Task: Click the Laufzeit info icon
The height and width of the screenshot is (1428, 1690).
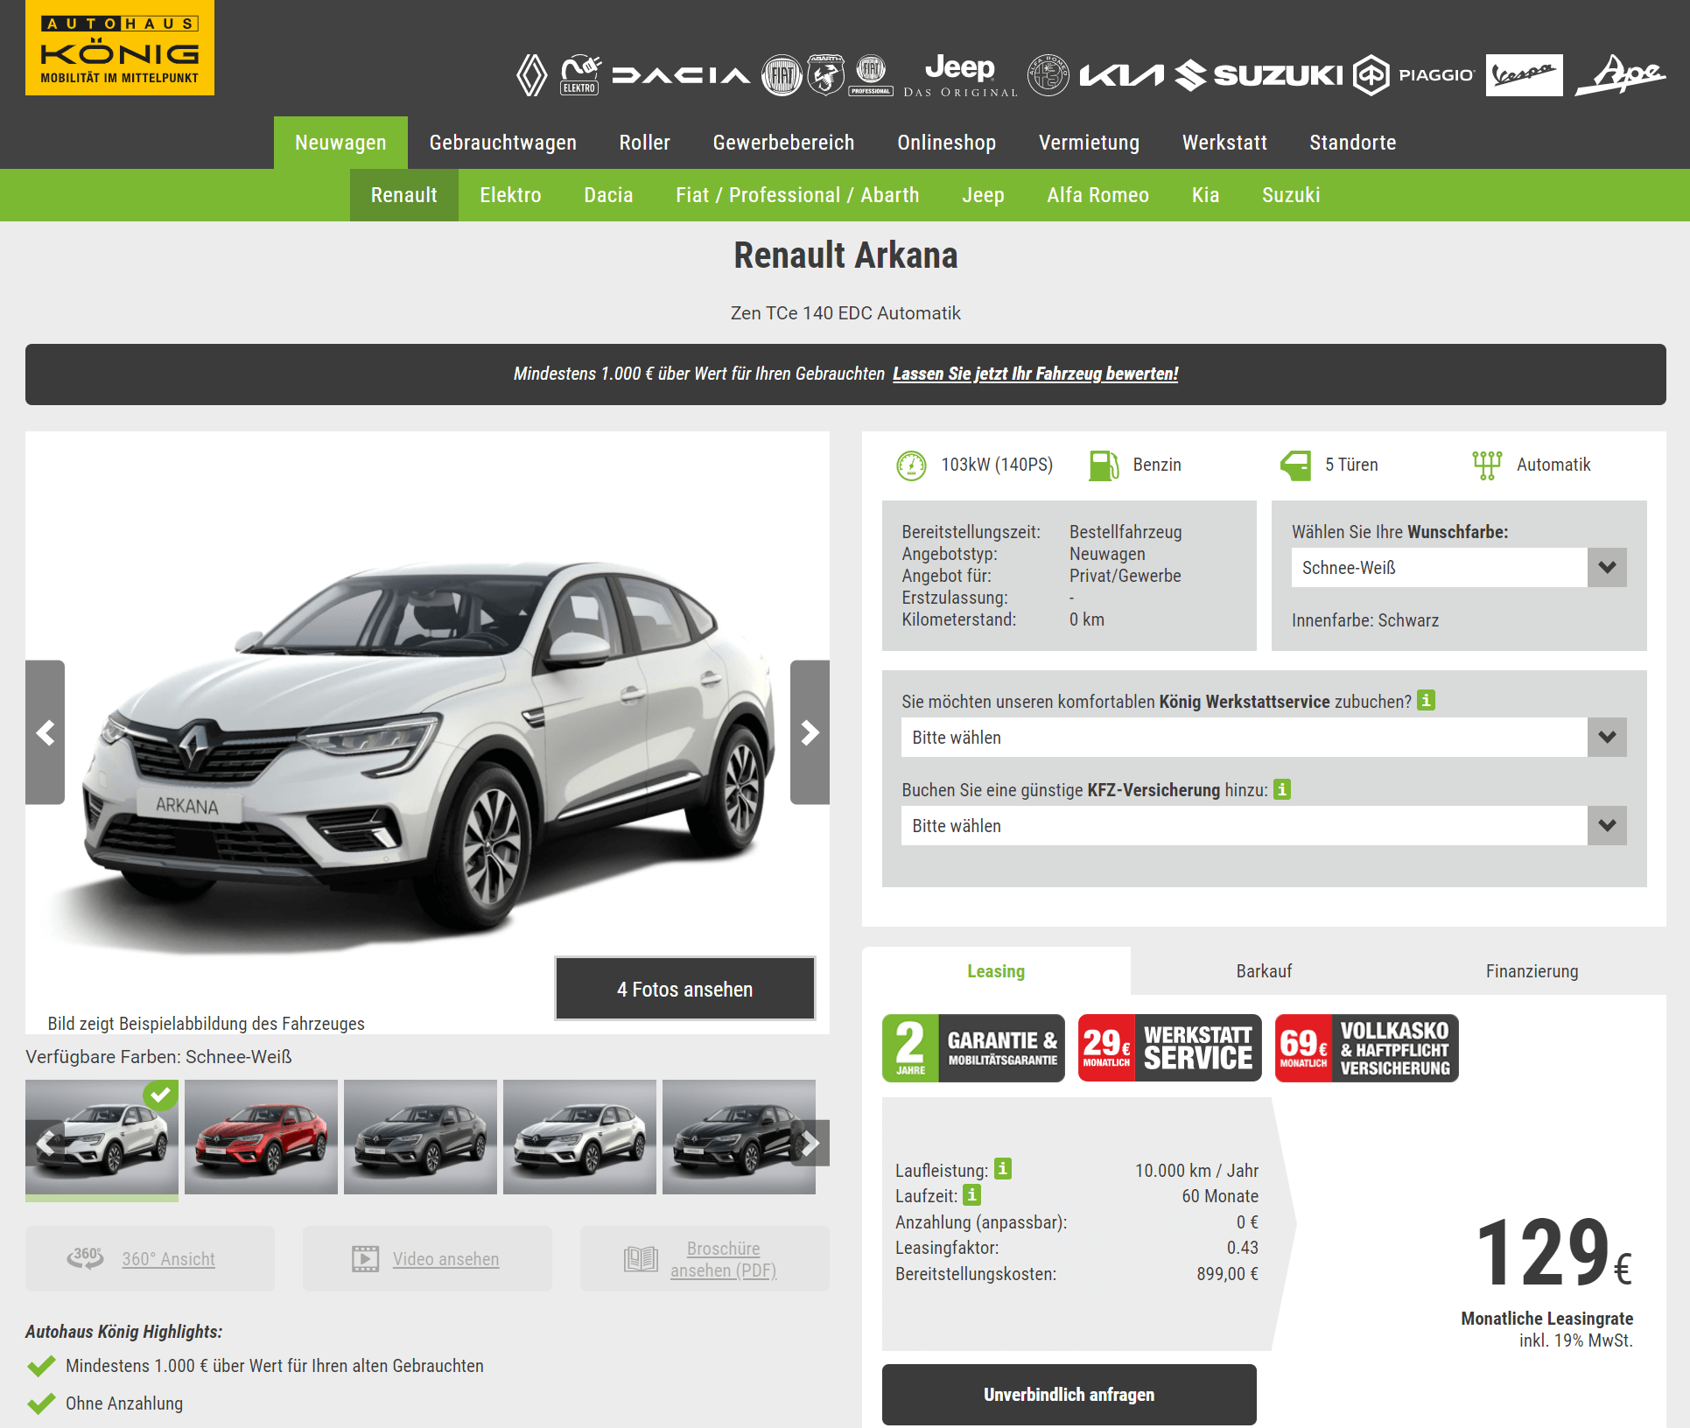Action: pos(971,1194)
